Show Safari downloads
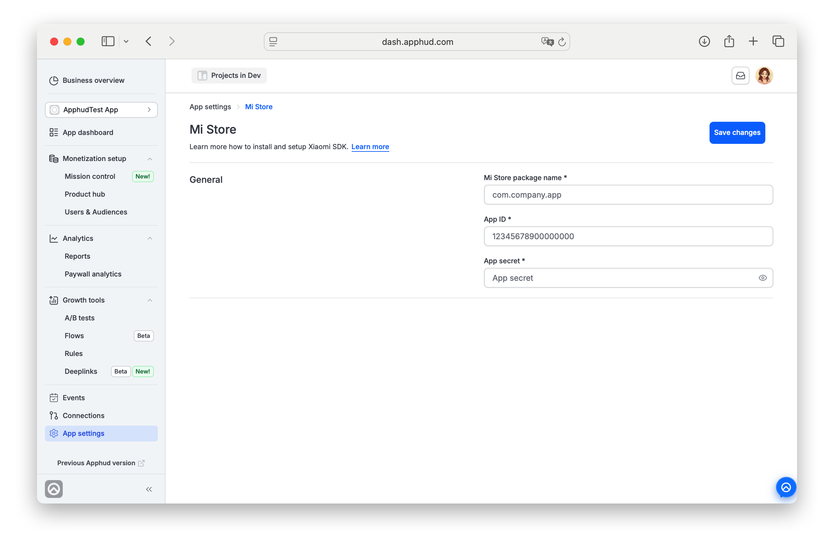This screenshot has width=834, height=553. click(705, 41)
